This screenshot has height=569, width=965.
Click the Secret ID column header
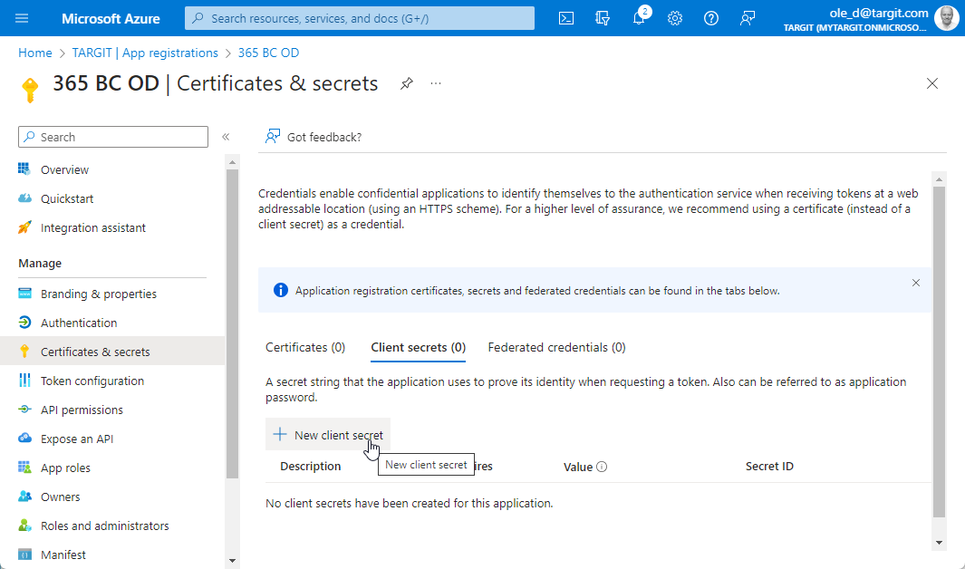coord(769,467)
